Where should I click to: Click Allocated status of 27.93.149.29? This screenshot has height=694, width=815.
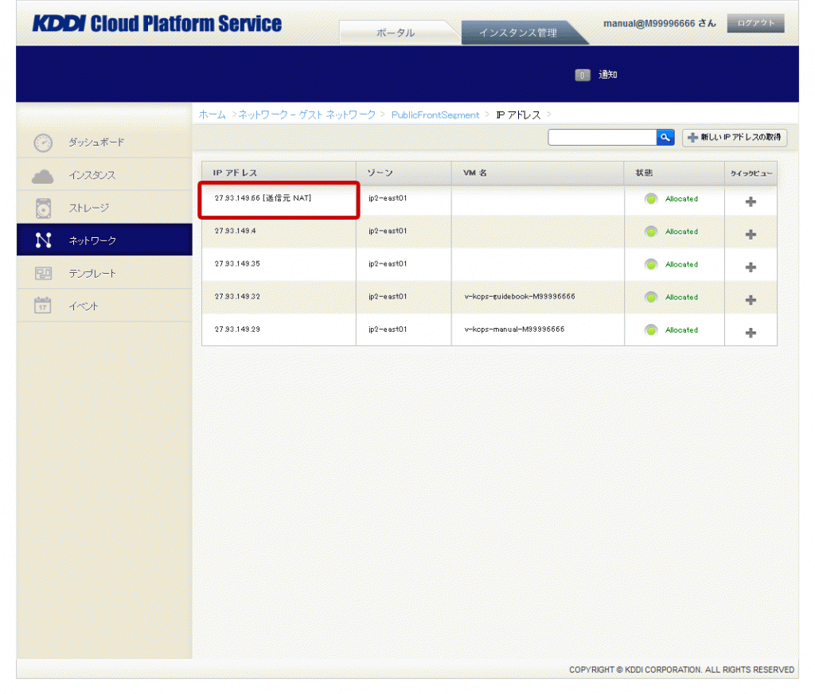pos(681,330)
